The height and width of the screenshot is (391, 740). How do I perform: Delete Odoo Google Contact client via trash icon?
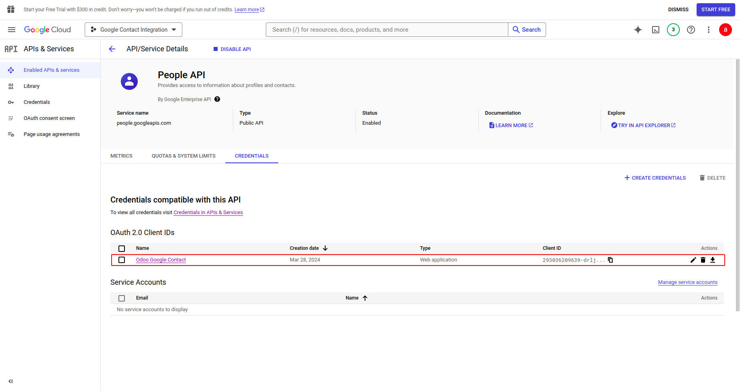[703, 260]
